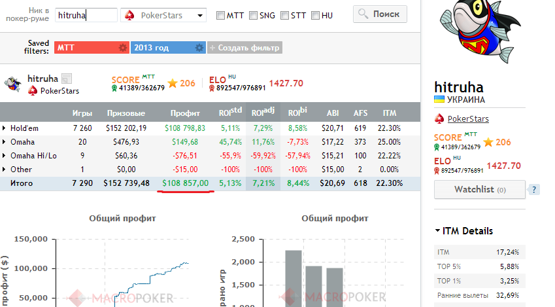Click the green MTT rank ribbon icon
The image size is (555, 307).
114,88
